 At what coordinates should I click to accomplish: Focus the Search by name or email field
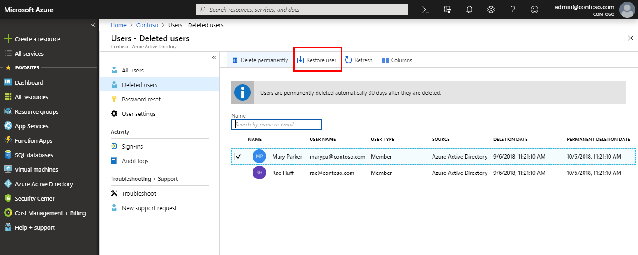(x=277, y=125)
